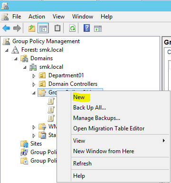Open the Window menu
Viewport: 171px width, 183px height.
[x=83, y=17]
